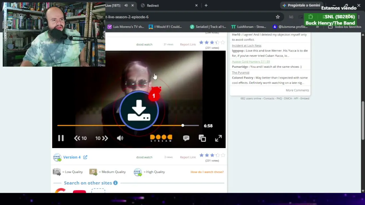Click the DVD quality icon beside Version 4
Screen dimensions: 365x205
click(x=57, y=157)
